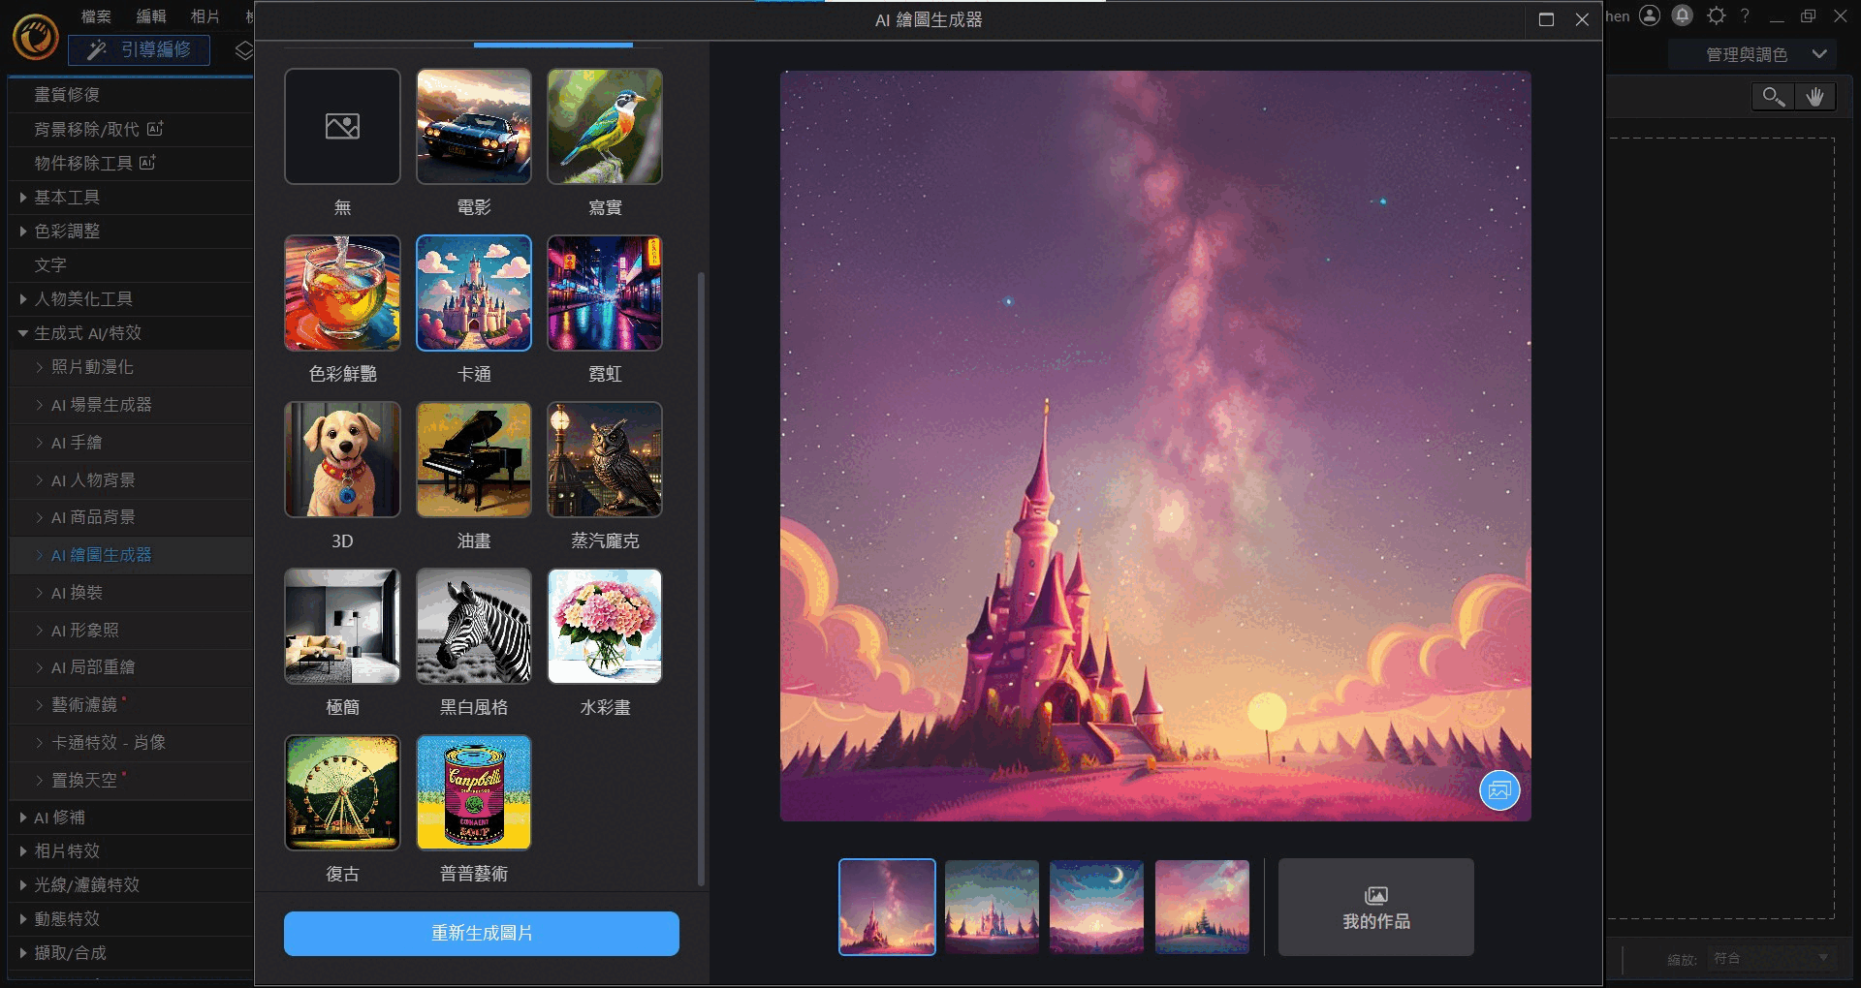Select the 黑白風格 zebra style

(474, 626)
